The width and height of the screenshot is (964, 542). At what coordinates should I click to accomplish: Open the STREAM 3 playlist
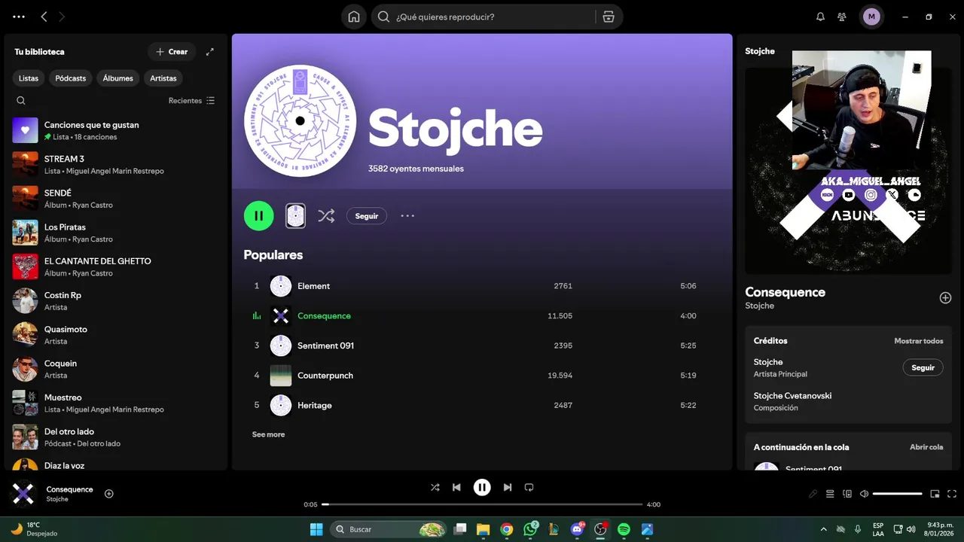117,164
